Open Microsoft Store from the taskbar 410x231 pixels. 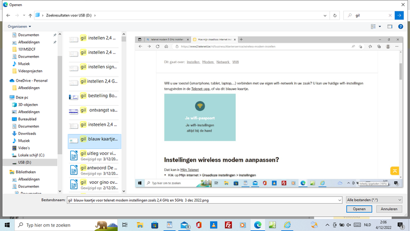155,225
